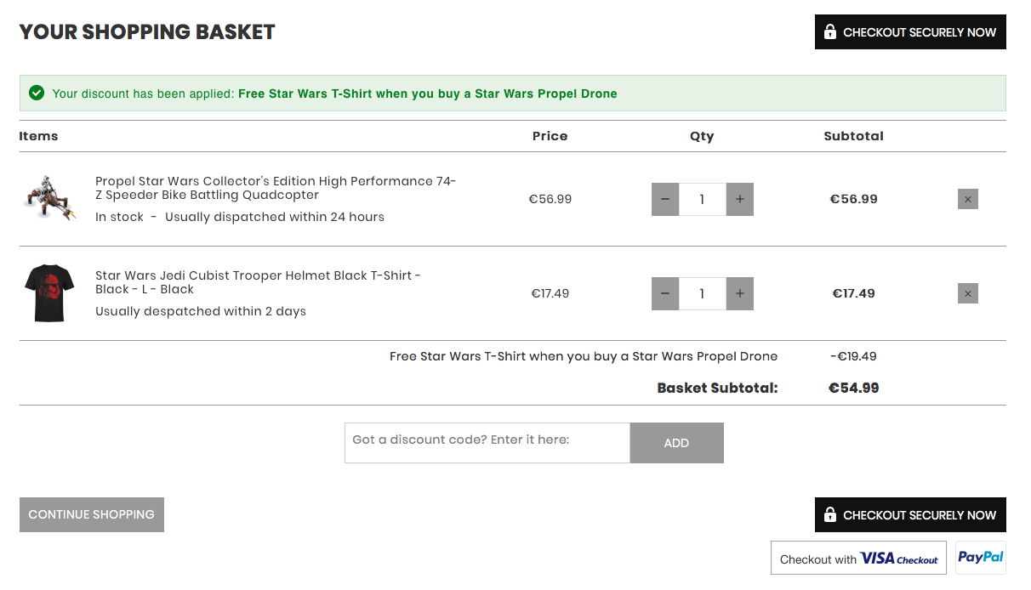
Task: Remove the Star Wars T-Shirt from basket
Action: (968, 293)
